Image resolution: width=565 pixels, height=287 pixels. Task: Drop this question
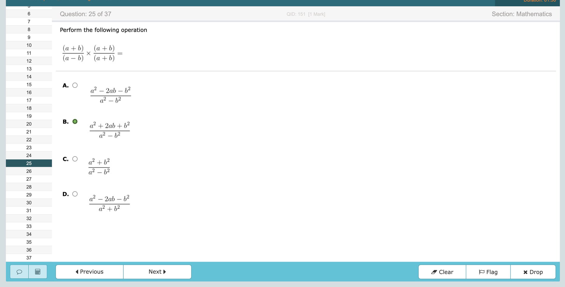coord(533,272)
